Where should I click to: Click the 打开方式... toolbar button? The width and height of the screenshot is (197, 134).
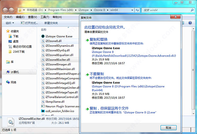[29, 23]
